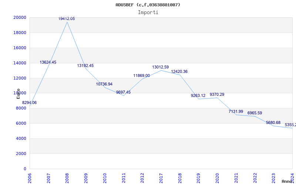This screenshot has width=296, height=185.
Task: Click the data label 13012.59
Action: tap(161, 67)
